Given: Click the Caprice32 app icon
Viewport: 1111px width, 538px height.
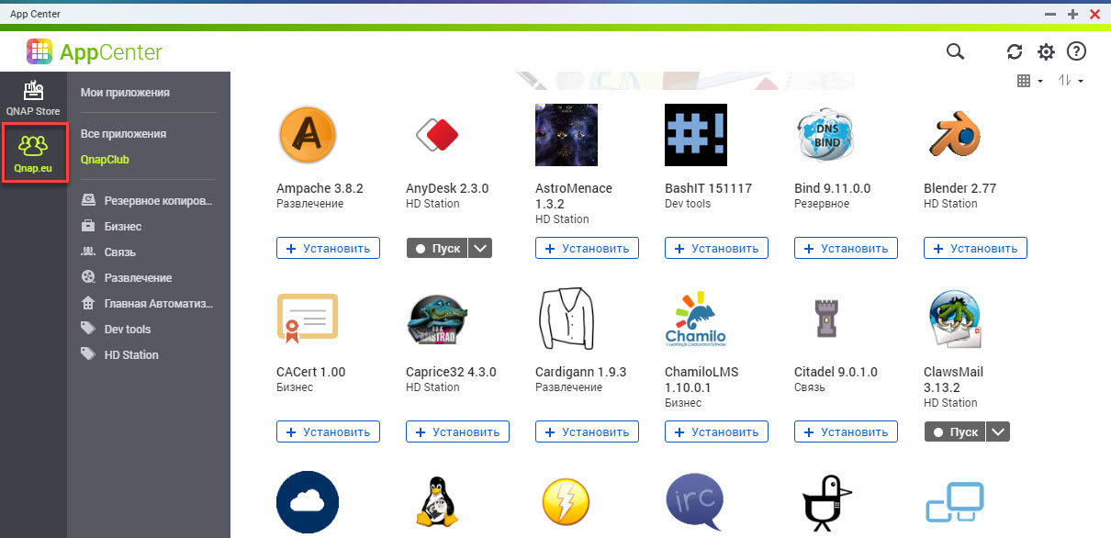Looking at the screenshot, I should (437, 319).
